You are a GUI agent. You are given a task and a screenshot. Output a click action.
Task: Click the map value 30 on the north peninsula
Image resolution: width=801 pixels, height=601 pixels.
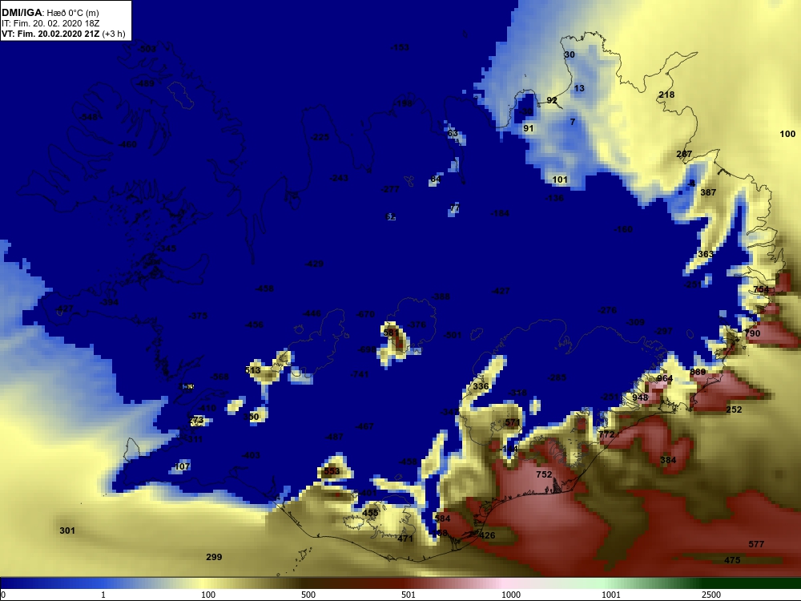(x=569, y=54)
